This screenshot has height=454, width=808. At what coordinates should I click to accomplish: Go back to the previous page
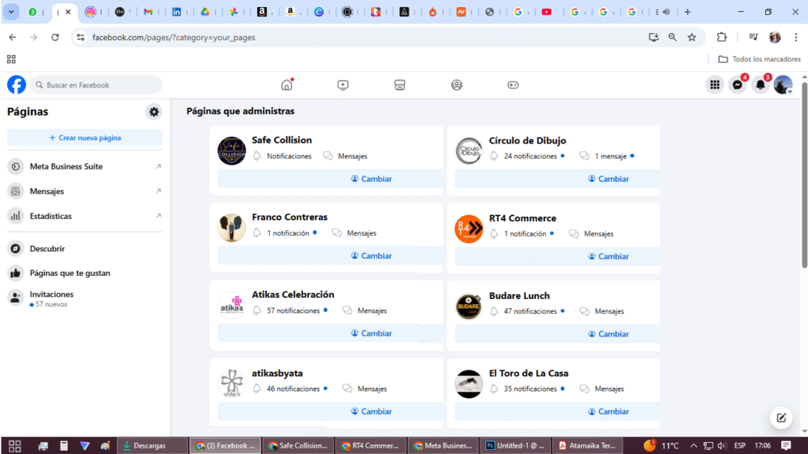point(13,37)
